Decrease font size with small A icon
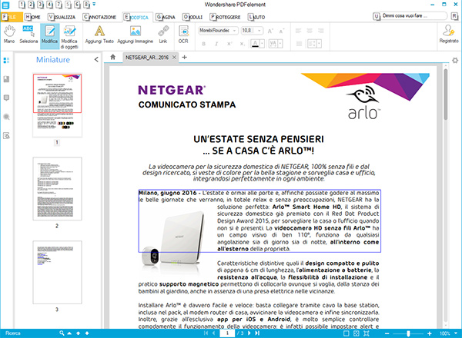This screenshot has width=462, height=338. 282,31
